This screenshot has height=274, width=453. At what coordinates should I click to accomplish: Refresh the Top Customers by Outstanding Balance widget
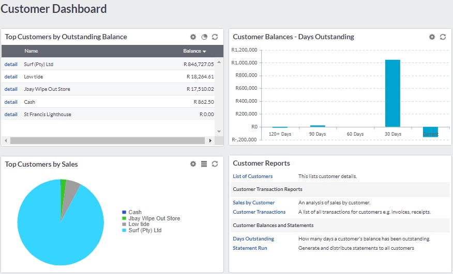[x=215, y=37]
